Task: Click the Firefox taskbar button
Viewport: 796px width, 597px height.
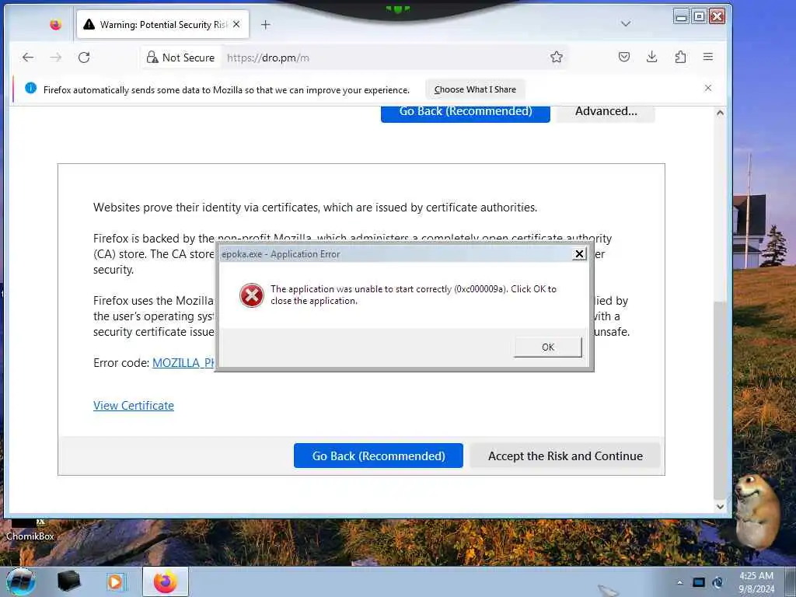Action: click(166, 581)
